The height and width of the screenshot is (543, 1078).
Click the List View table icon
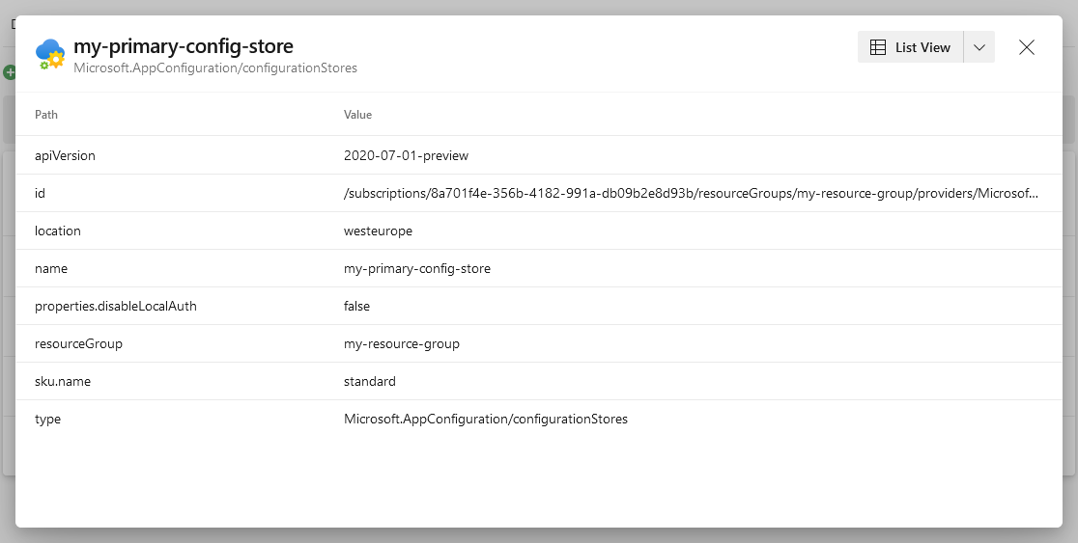point(878,47)
